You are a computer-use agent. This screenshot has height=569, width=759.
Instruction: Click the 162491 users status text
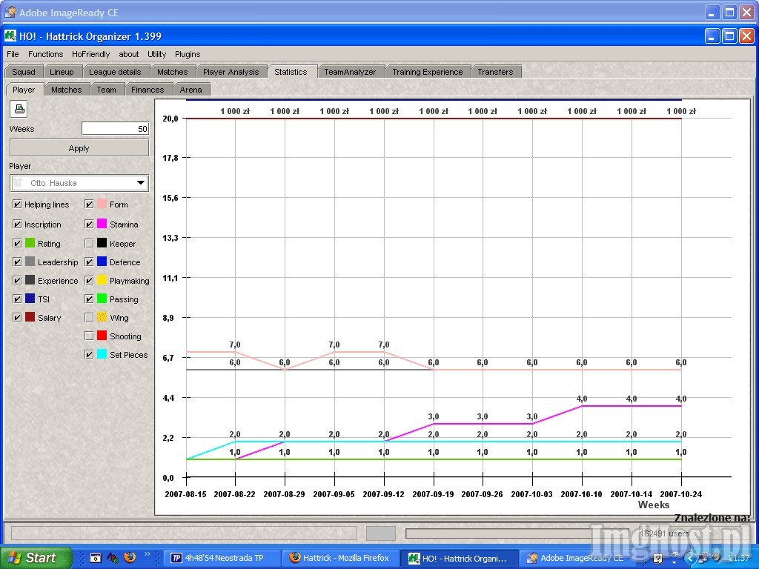click(664, 533)
